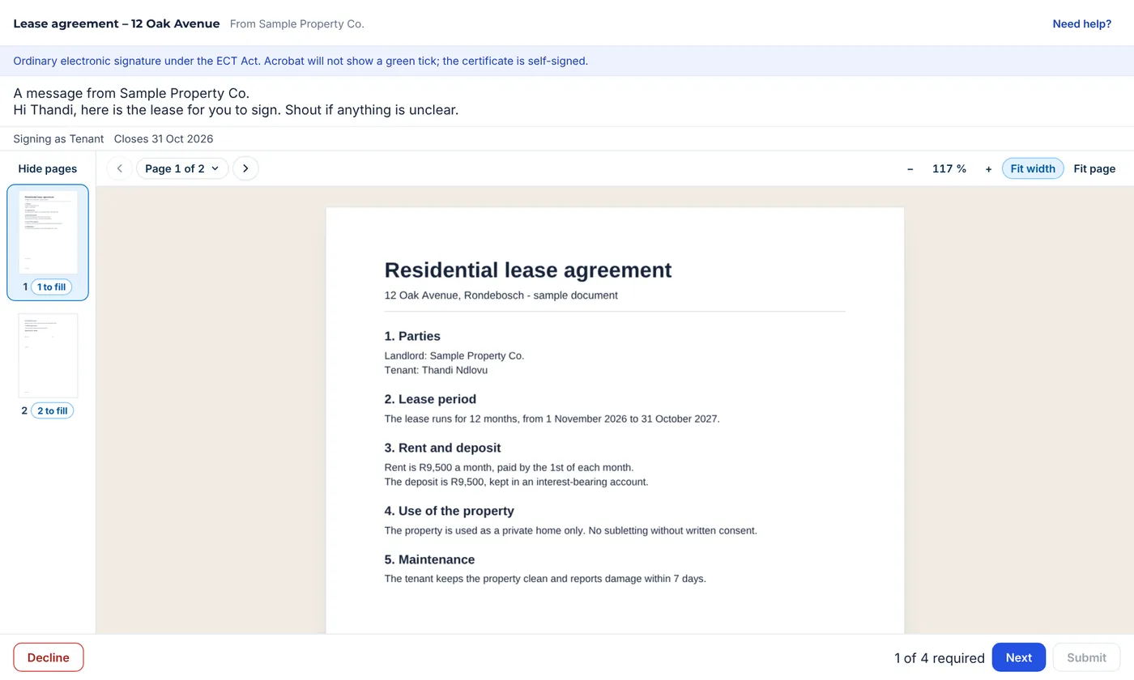Click the '2. Lease period' heading

[x=430, y=399]
